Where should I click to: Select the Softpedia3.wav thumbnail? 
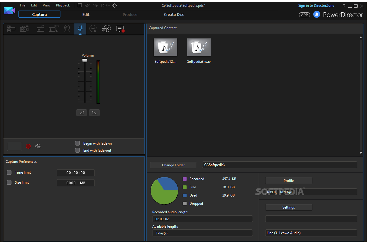pos(199,47)
